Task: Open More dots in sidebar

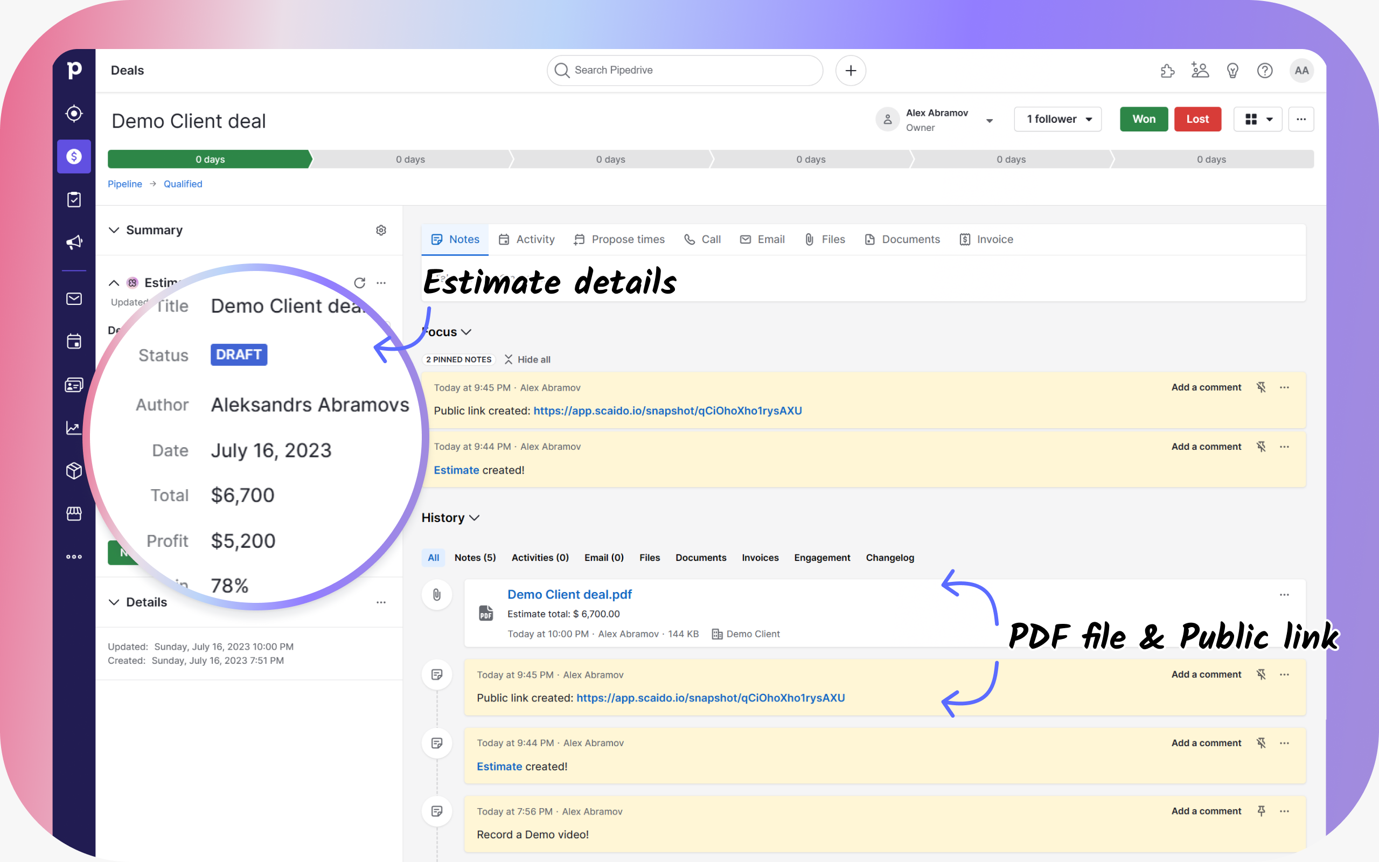Action: [74, 557]
